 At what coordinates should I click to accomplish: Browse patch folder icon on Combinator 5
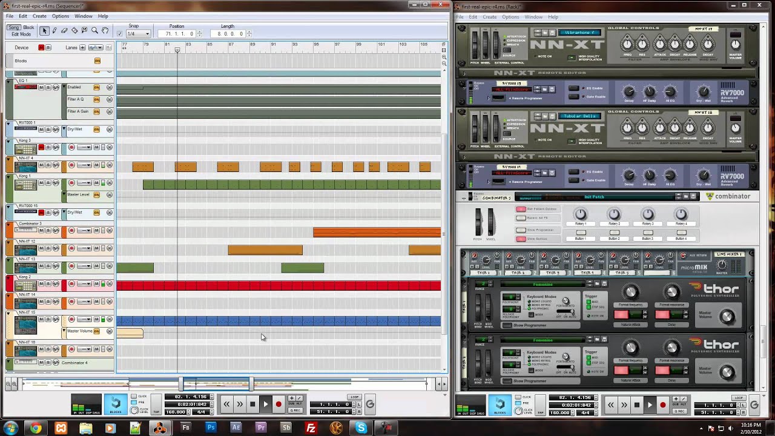(x=686, y=197)
